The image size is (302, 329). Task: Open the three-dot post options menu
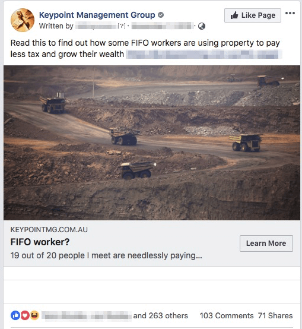[290, 13]
